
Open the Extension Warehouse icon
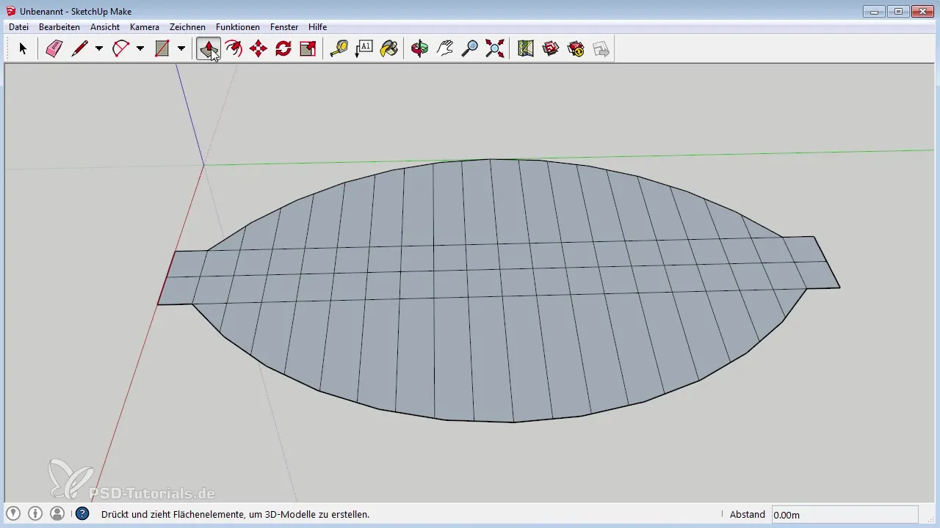coord(576,48)
